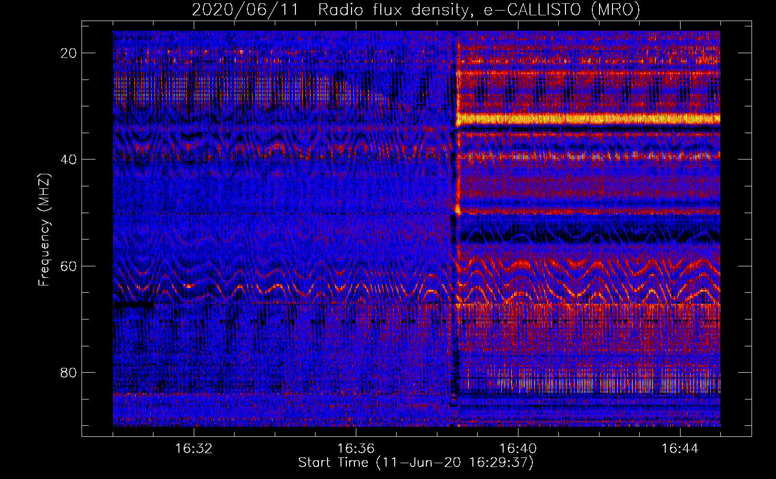Click the 40 MHz frequency tick label
The image size is (776, 479).
[x=69, y=160]
